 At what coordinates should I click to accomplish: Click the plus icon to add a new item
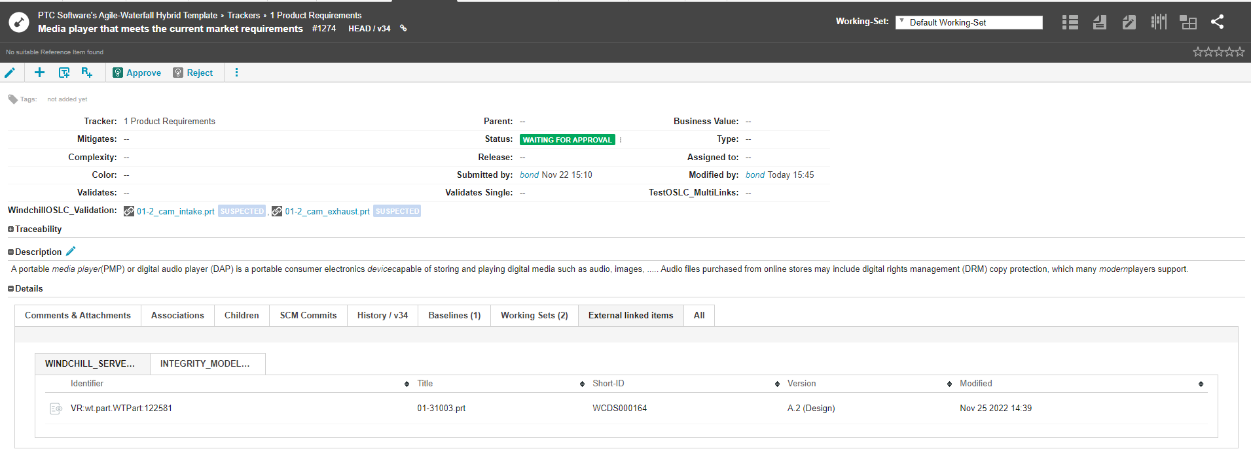39,73
